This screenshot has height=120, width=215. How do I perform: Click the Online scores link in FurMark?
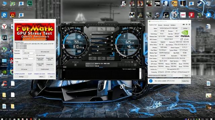point(51,74)
